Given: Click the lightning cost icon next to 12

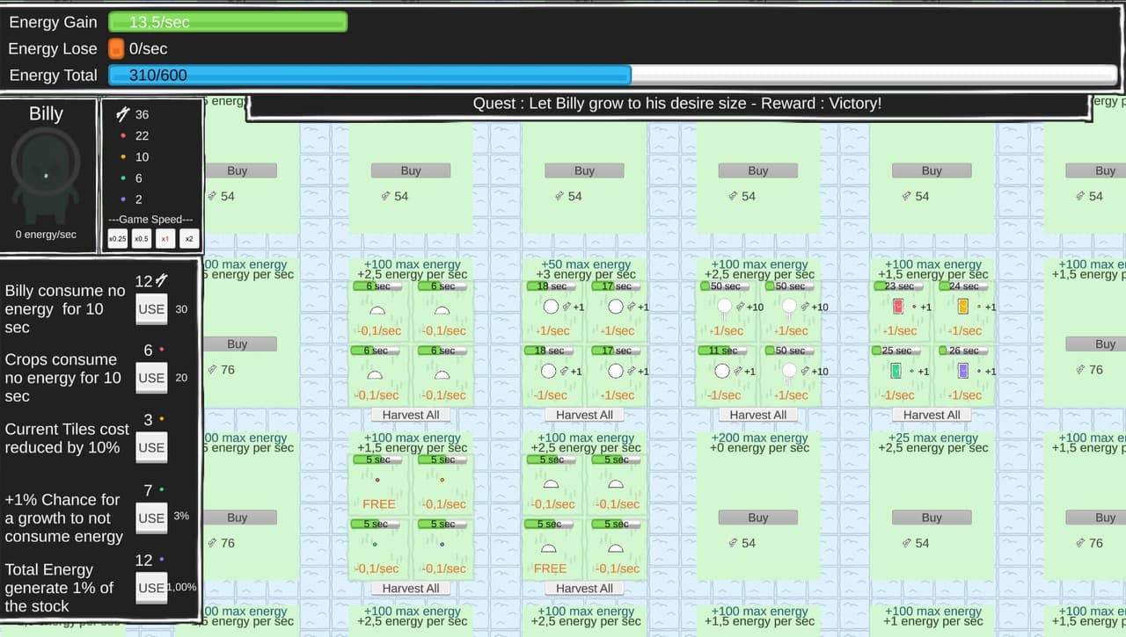Looking at the screenshot, I should [x=162, y=281].
